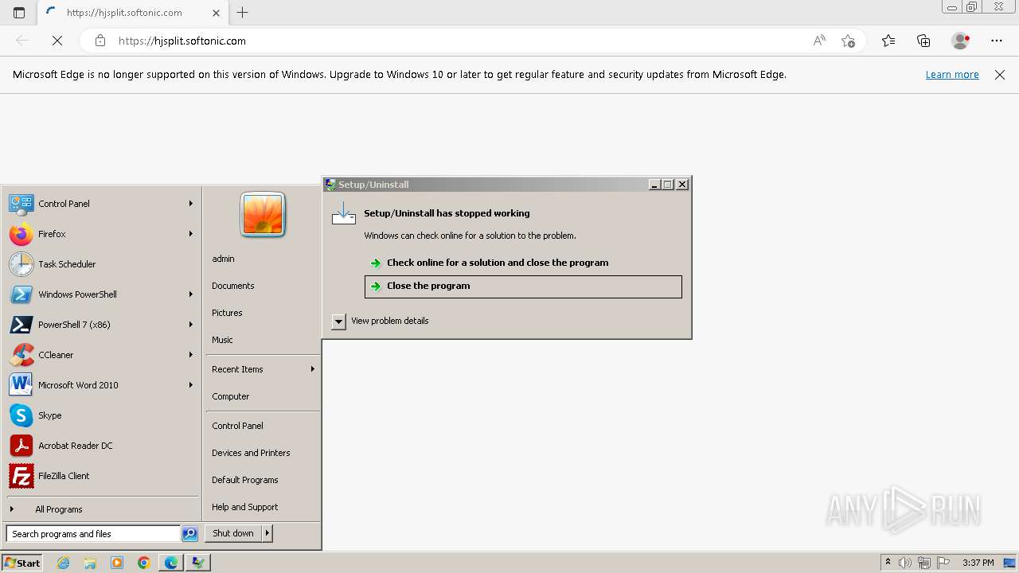Go back in Edge browser

pyautogui.click(x=22, y=41)
